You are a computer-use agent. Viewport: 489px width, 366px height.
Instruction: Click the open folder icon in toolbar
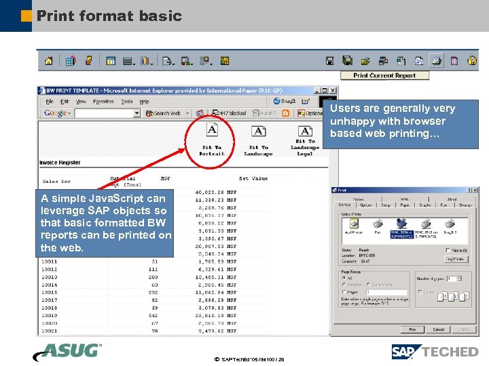tap(365, 61)
